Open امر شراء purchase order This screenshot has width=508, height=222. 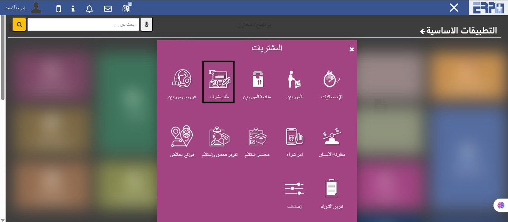[x=294, y=142]
